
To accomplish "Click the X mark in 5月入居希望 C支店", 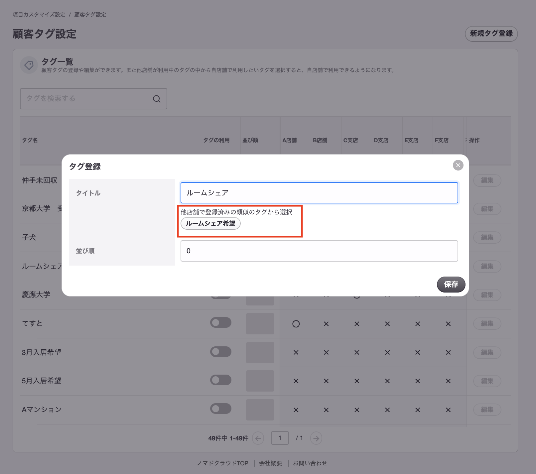I will pyautogui.click(x=357, y=381).
